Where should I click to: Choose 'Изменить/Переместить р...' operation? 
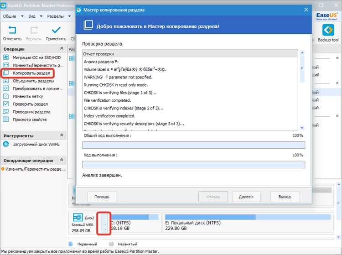[38, 65]
